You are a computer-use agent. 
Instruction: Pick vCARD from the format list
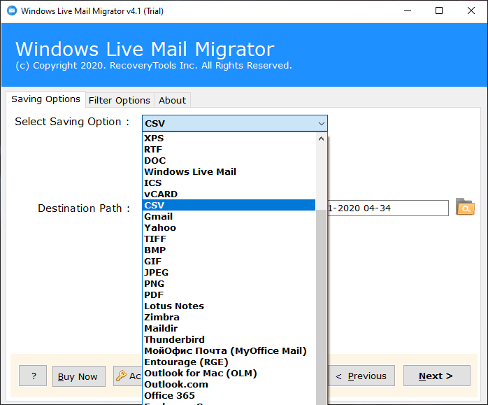pyautogui.click(x=229, y=194)
